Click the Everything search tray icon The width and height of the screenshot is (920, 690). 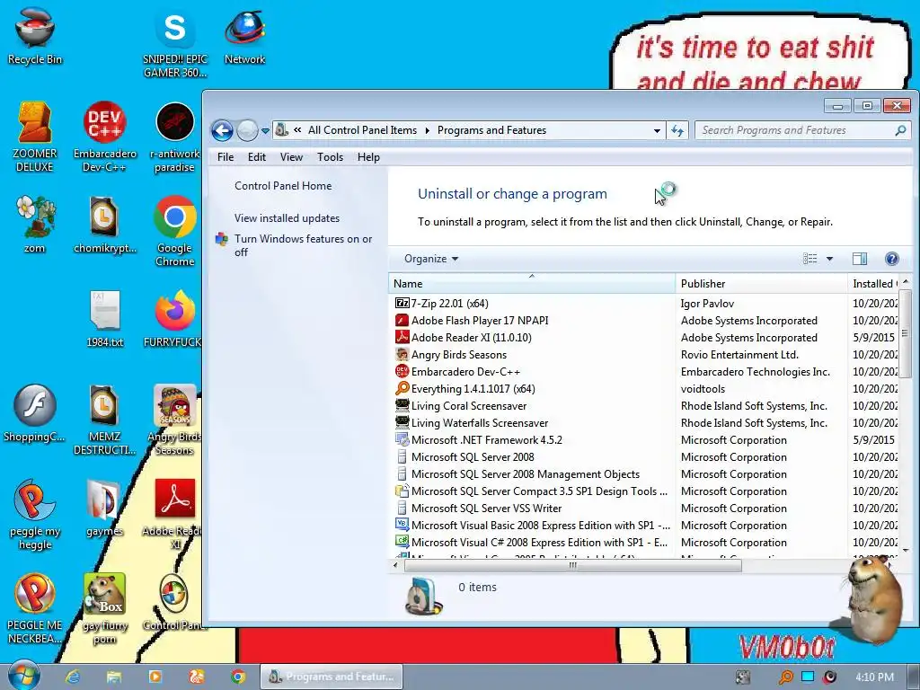[x=785, y=677]
